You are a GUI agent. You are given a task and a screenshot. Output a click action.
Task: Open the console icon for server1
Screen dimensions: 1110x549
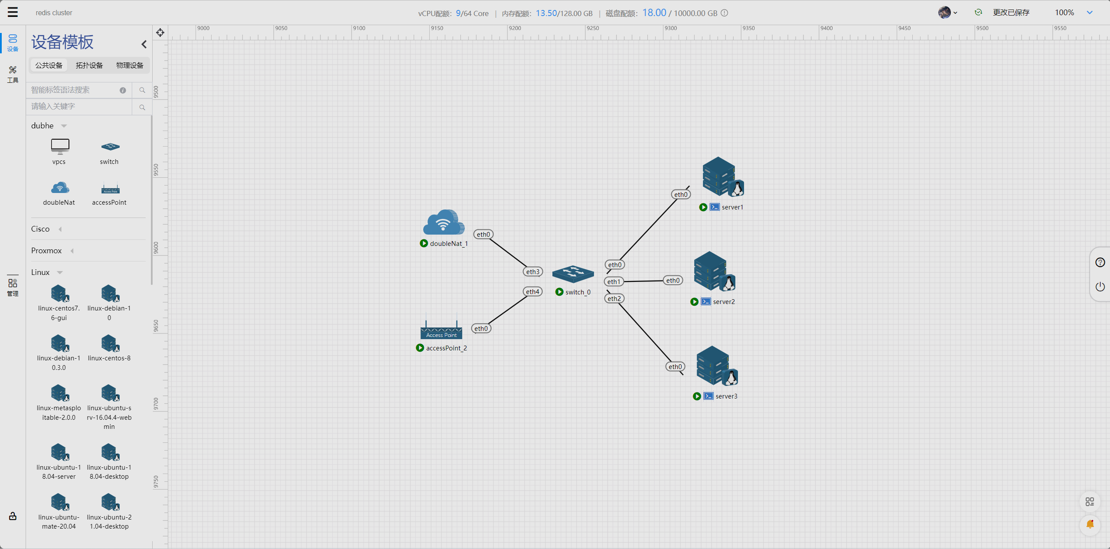click(x=715, y=207)
